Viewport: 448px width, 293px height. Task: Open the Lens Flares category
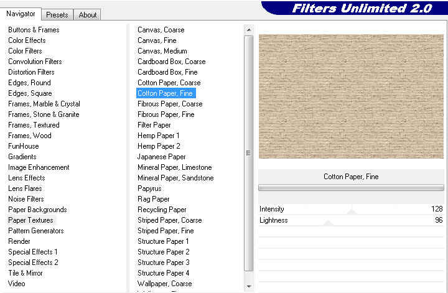coord(26,188)
